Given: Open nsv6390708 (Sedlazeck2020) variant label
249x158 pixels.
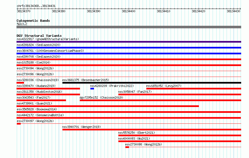Looking at the screenshot, I should point(39,57).
